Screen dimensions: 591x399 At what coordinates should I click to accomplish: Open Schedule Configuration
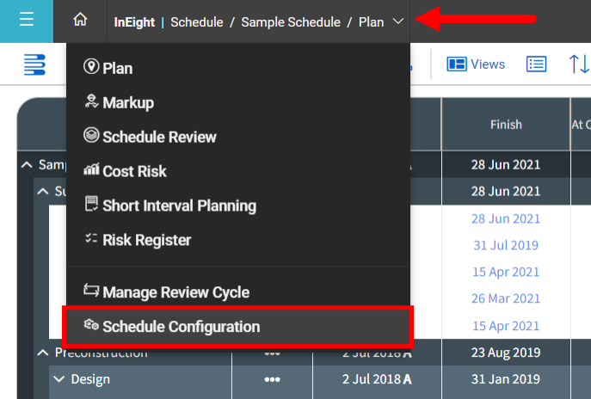(181, 327)
